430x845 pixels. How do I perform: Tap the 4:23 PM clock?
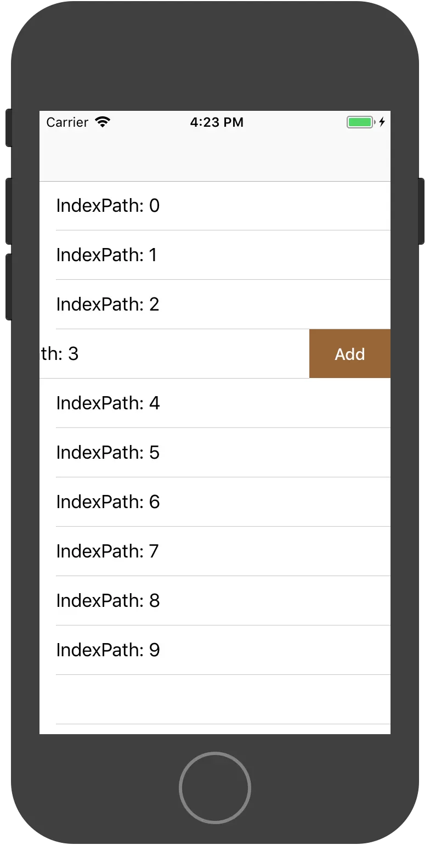click(x=217, y=122)
